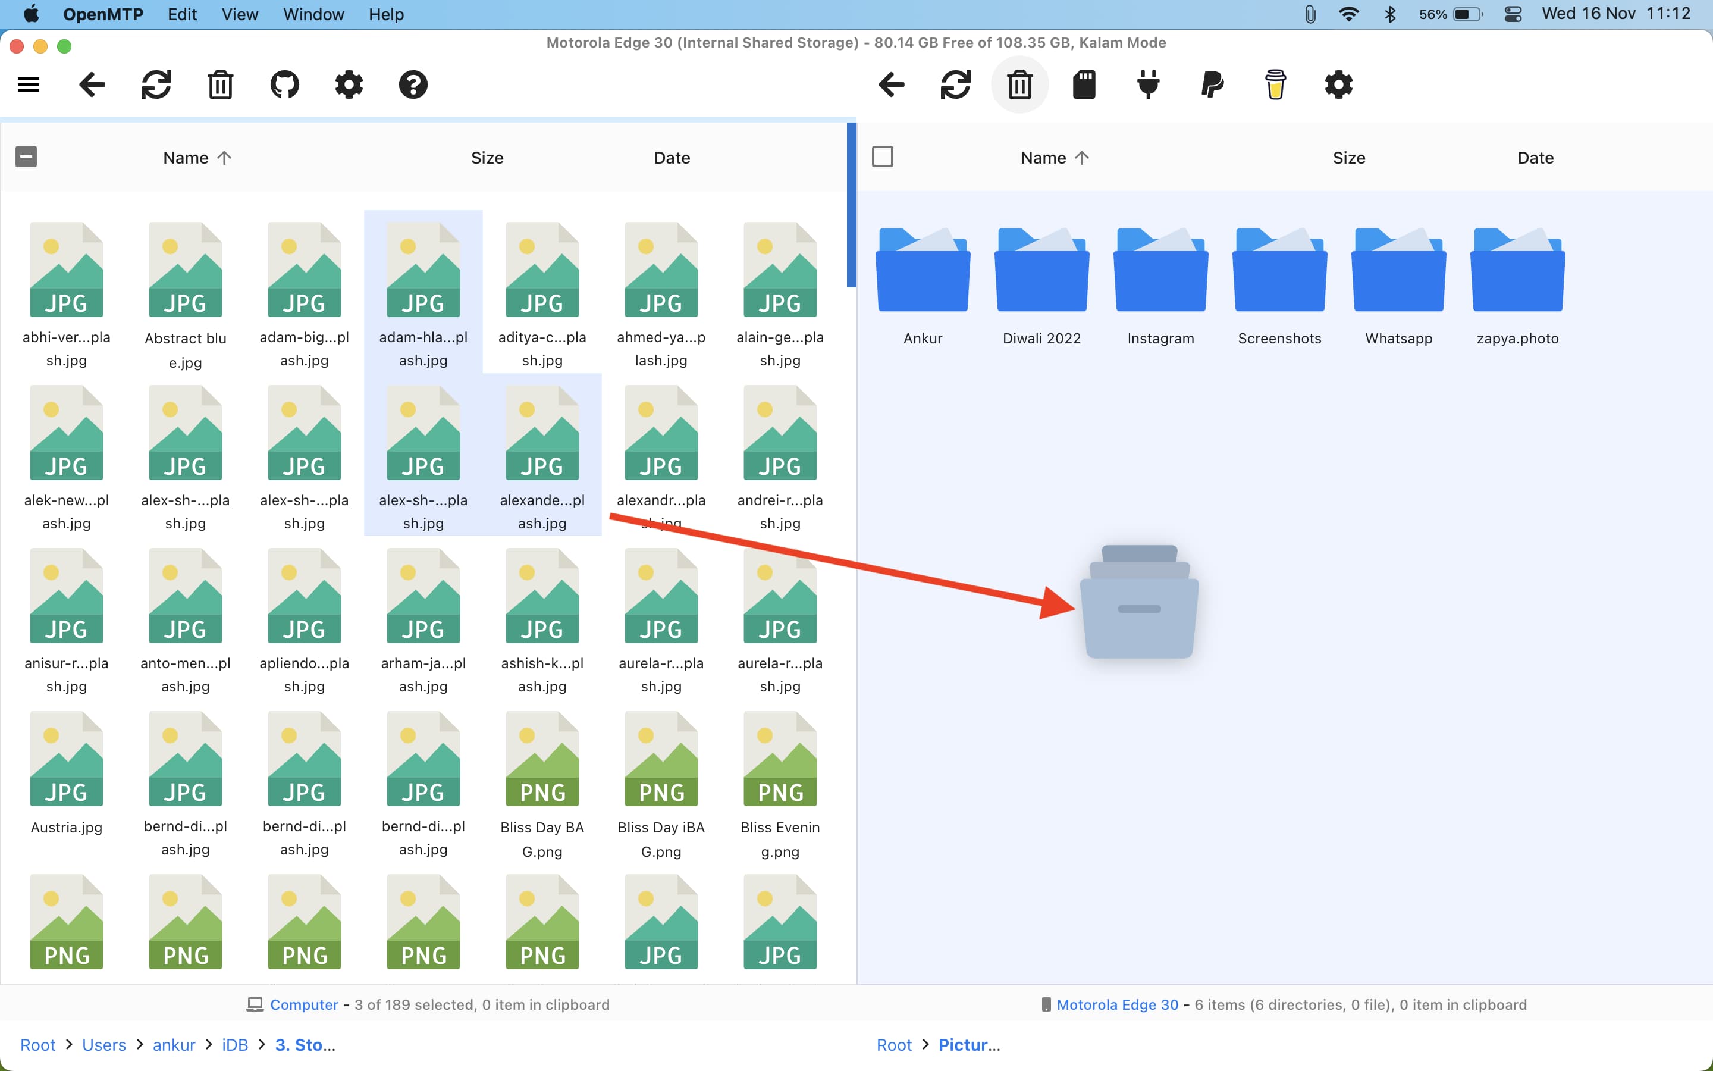Open the View menu
This screenshot has width=1713, height=1071.
239,14
